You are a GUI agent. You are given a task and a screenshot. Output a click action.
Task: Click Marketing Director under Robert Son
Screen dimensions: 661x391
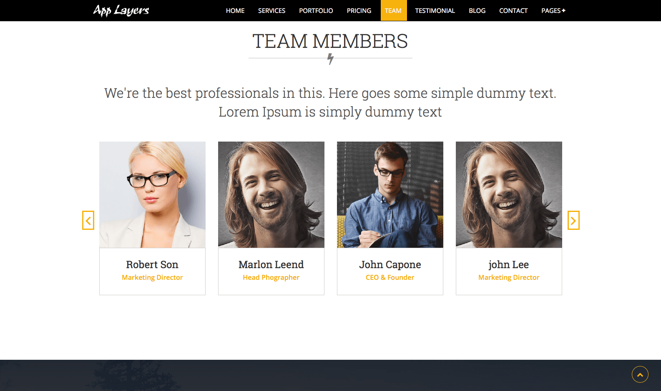(152, 277)
